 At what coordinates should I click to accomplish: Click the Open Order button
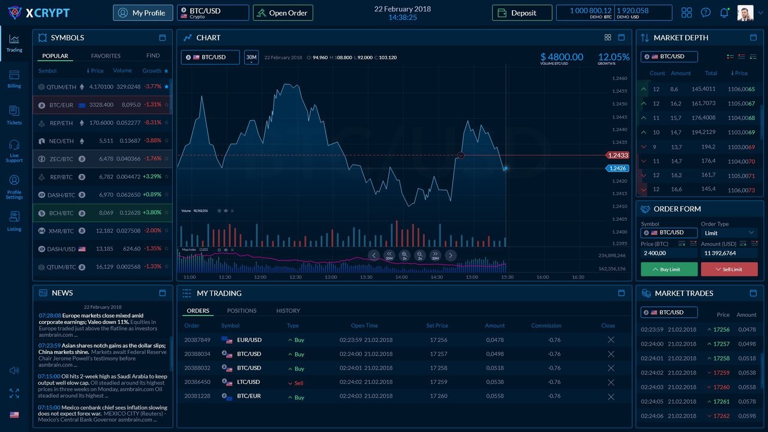click(x=283, y=13)
